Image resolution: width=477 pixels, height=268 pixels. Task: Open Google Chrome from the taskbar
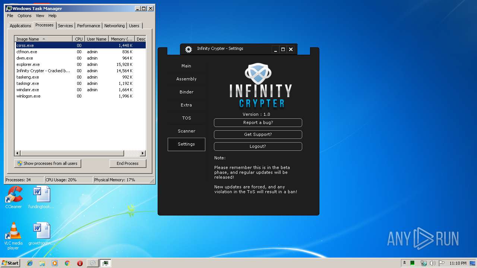[x=67, y=263]
